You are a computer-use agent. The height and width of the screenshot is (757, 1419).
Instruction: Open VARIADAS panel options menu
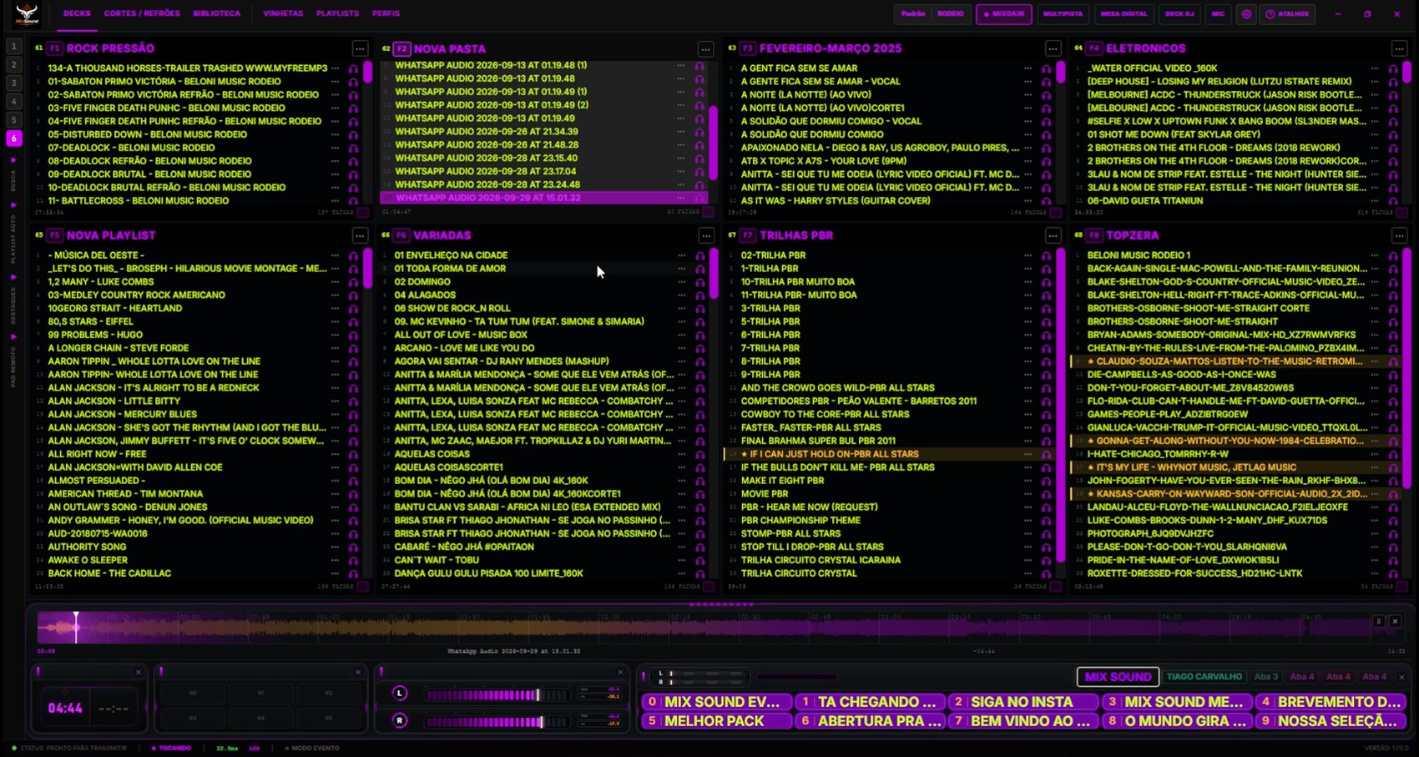(706, 235)
